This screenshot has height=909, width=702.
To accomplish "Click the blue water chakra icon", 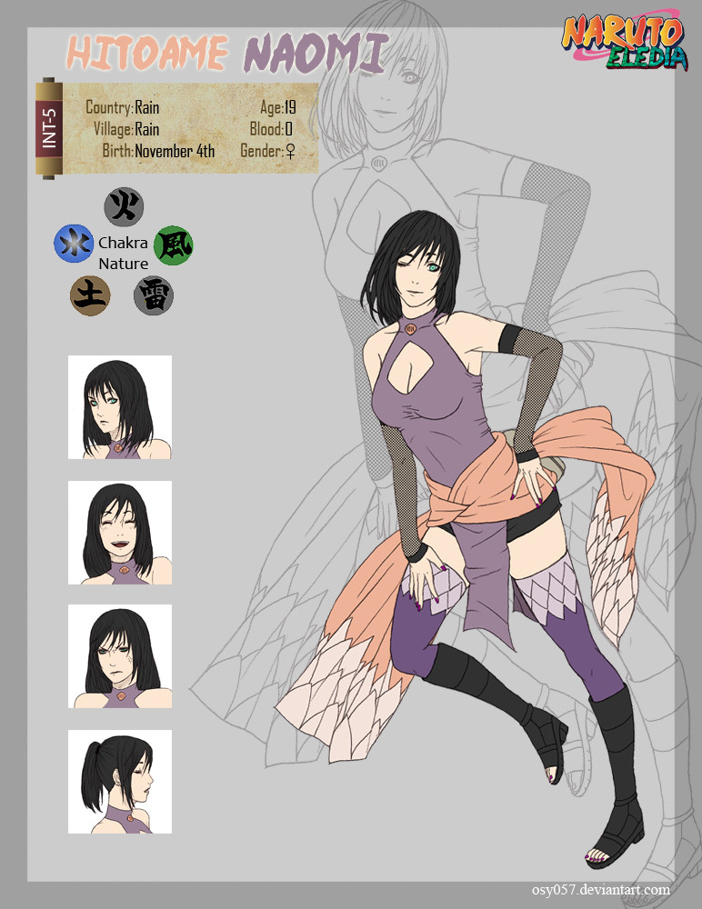I will point(74,244).
